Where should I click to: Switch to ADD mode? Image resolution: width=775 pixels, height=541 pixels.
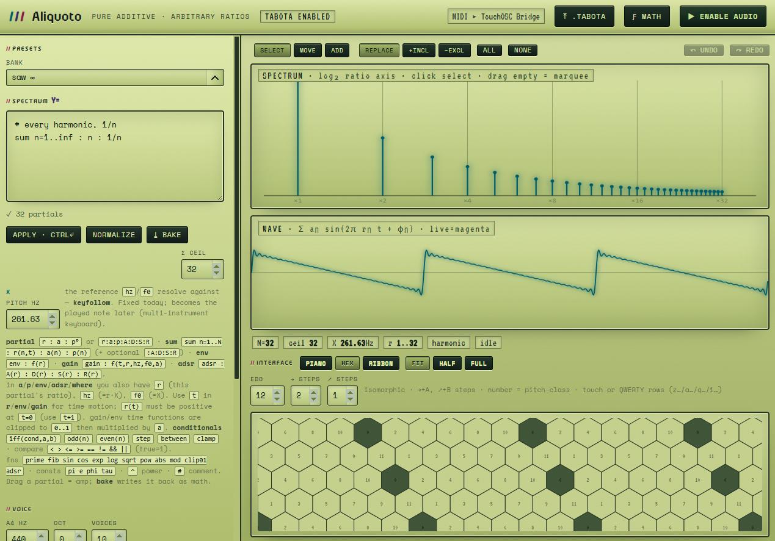click(337, 50)
